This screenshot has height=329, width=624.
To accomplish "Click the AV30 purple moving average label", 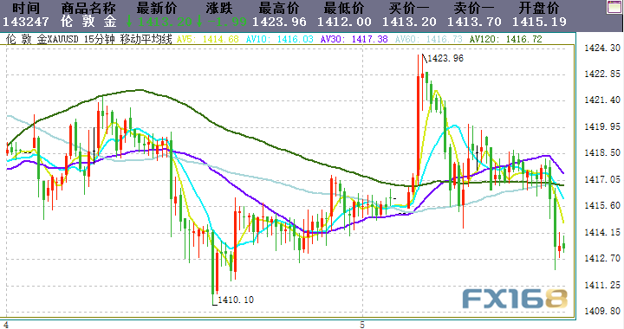I will 354,39.
